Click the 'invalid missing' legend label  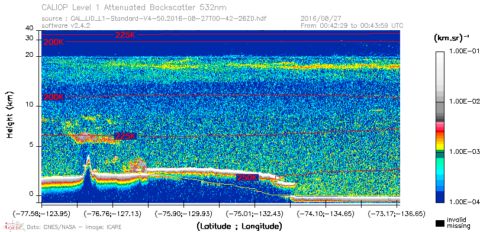click(x=459, y=223)
